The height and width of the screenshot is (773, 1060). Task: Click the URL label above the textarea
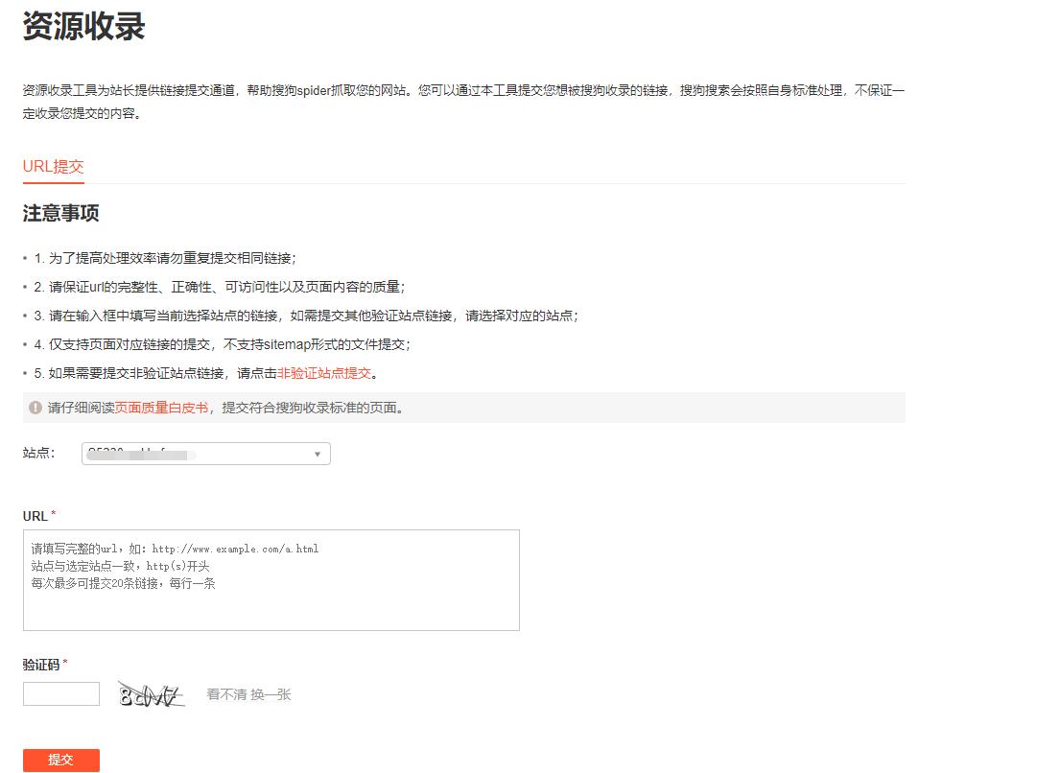pyautogui.click(x=34, y=515)
